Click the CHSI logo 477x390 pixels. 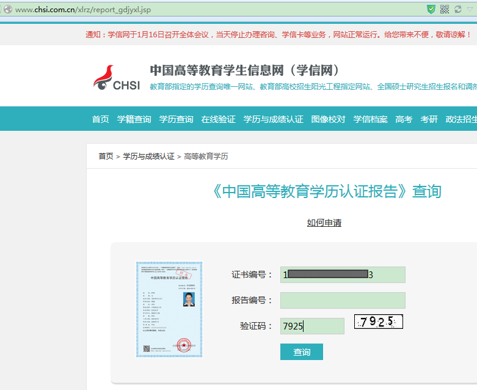point(117,78)
